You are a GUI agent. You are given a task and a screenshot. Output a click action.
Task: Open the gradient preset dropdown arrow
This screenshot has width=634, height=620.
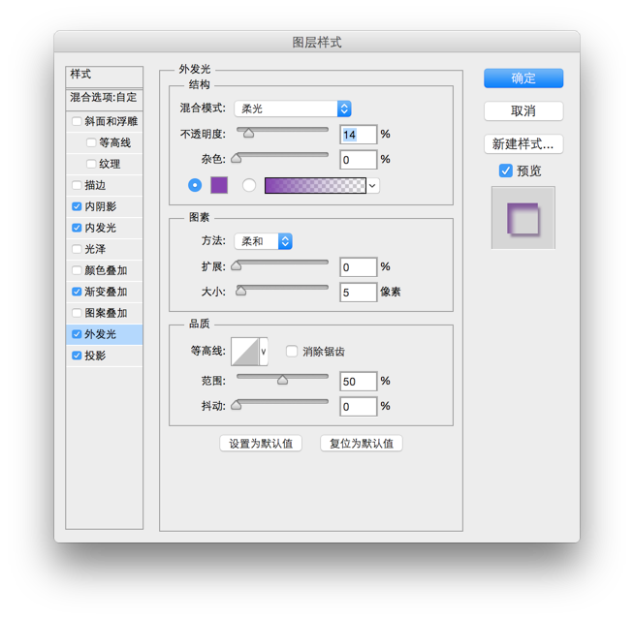pos(372,186)
